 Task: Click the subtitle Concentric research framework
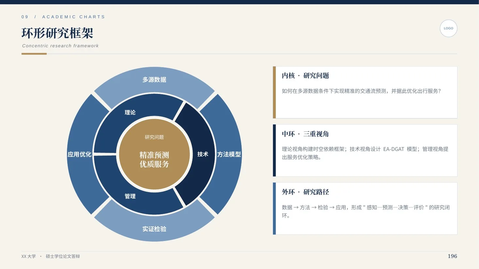[x=60, y=46]
